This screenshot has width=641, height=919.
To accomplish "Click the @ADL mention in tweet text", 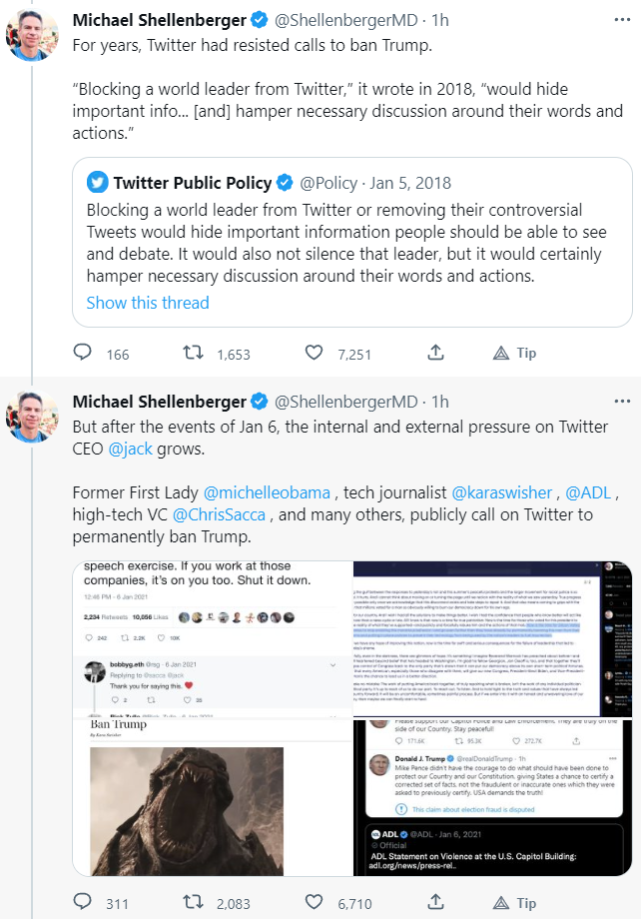I will pos(589,492).
